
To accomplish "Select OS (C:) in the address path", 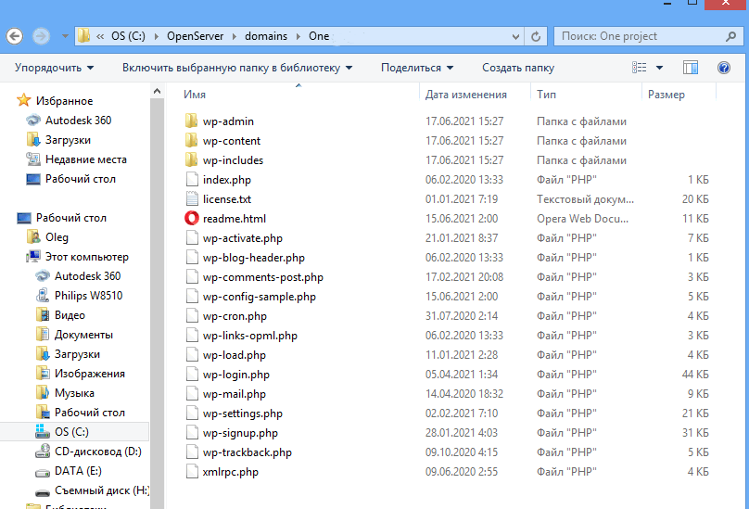I will 128,36.
